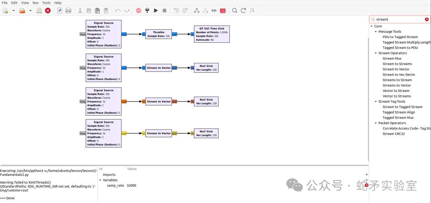The height and width of the screenshot is (203, 431).
Task: Click the Open flowgraph folder icon
Action: click(x=22, y=11)
